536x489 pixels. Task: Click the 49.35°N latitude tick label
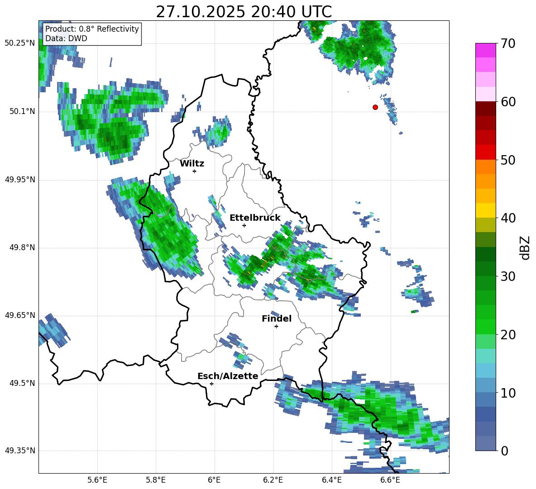coord(20,451)
